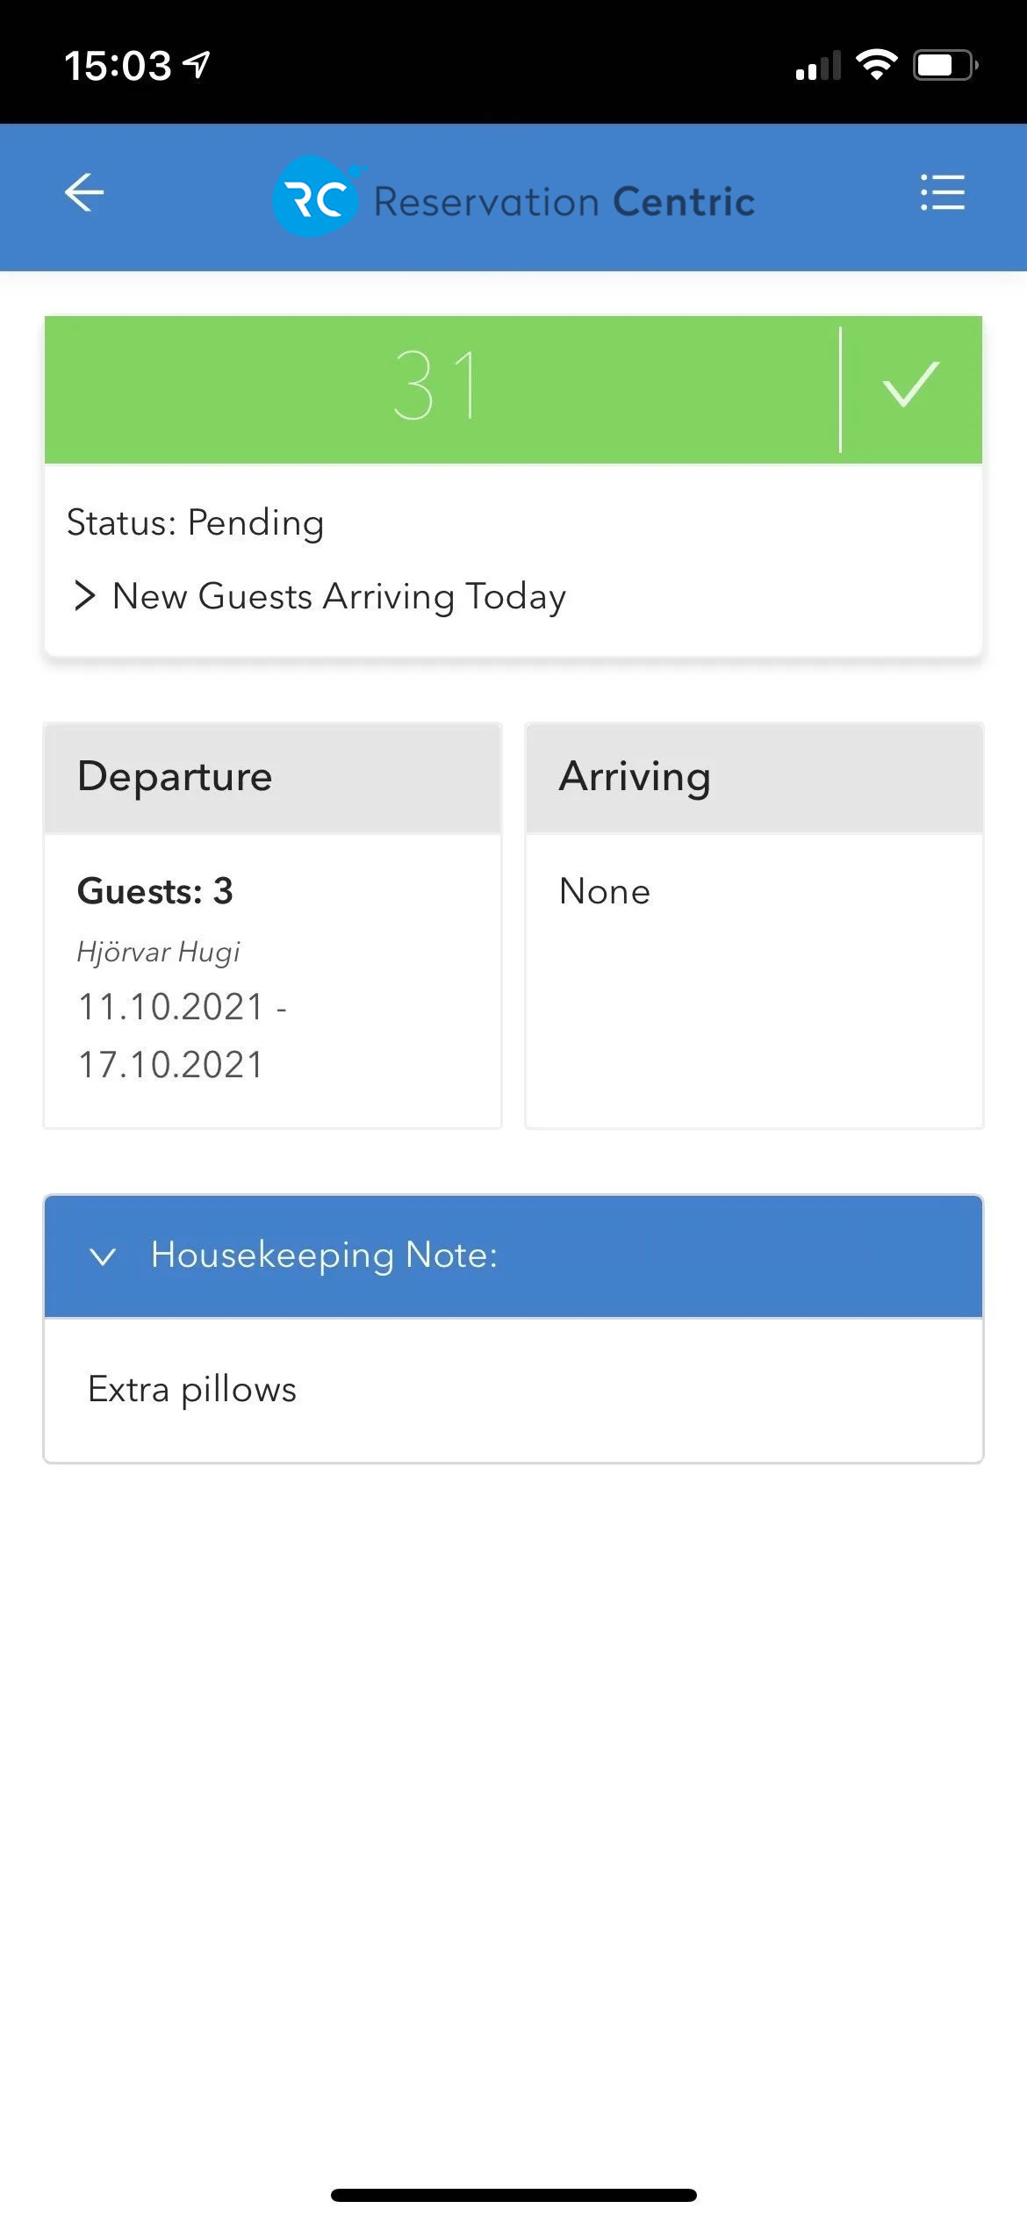Tap the Status: Pending label
The width and height of the screenshot is (1027, 2223).
[195, 522]
